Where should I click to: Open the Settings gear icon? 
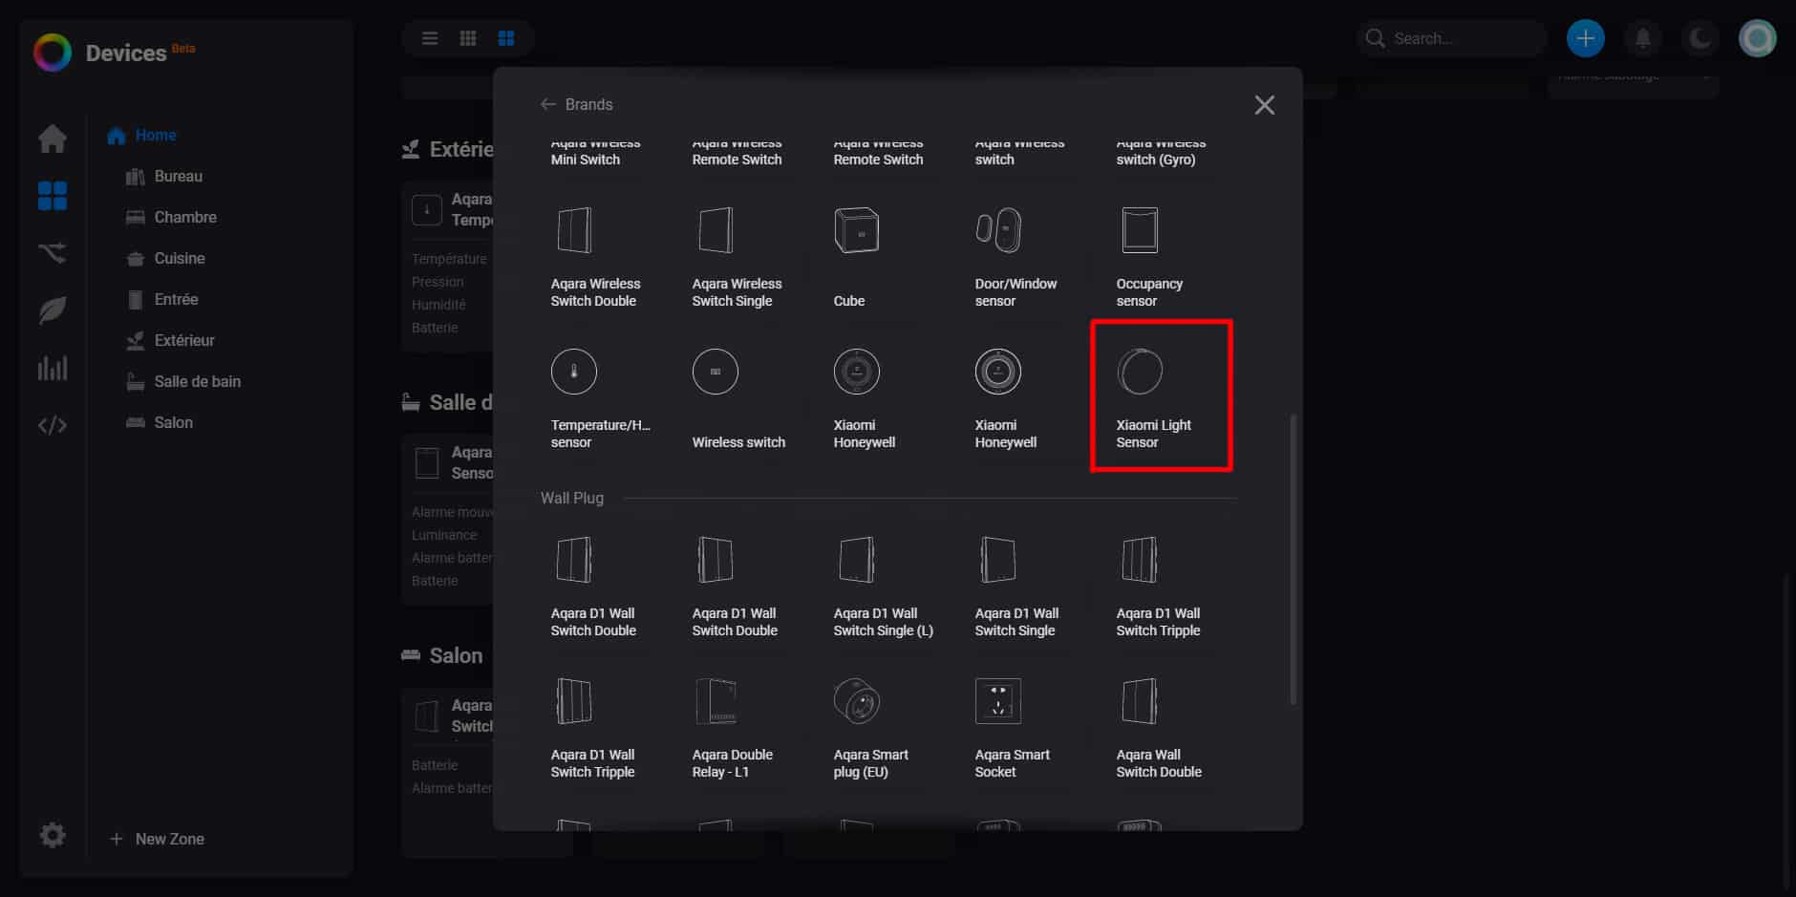(53, 835)
